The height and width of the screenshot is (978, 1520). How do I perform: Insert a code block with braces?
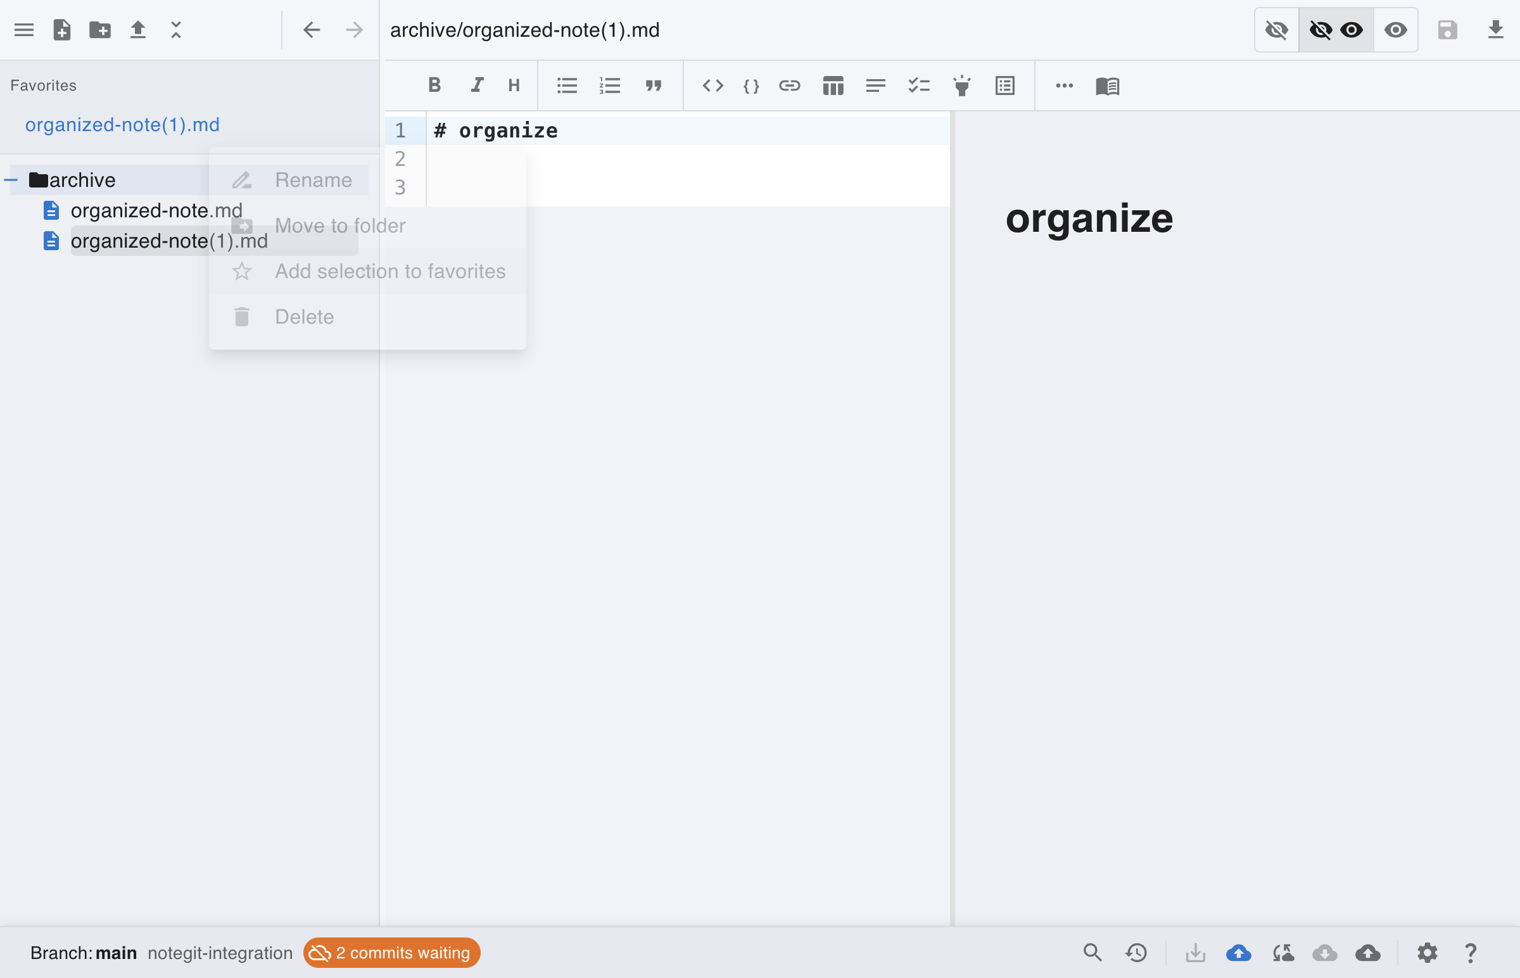tap(751, 86)
